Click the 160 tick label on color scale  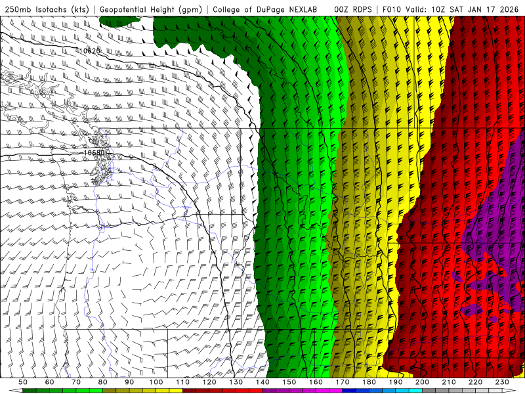coord(316,382)
